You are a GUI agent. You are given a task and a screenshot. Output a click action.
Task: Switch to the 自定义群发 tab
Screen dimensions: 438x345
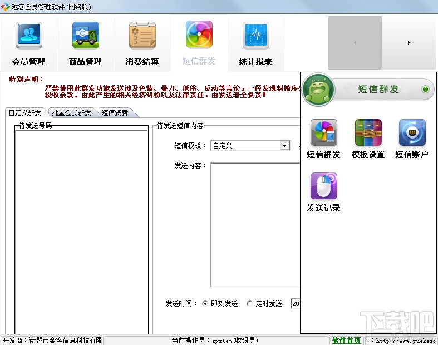pos(25,112)
